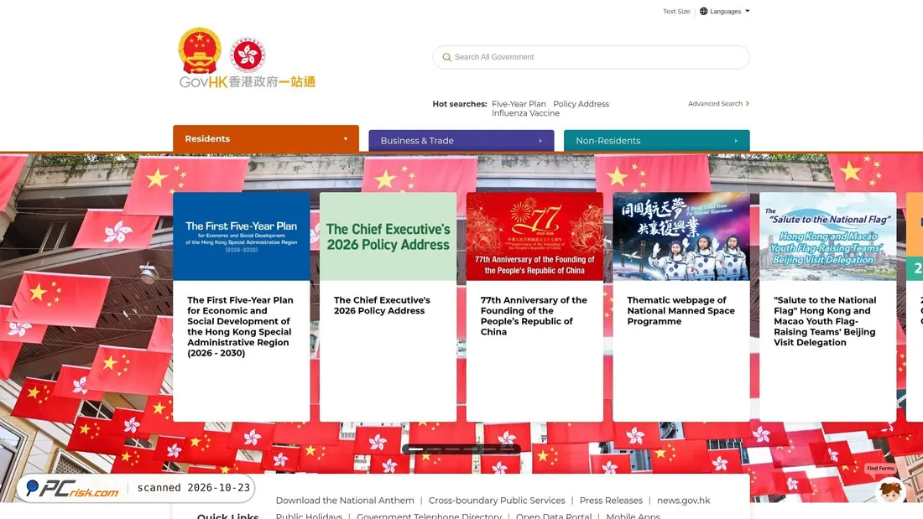
Task: Open the Public Holidays quick link
Action: [x=309, y=516]
